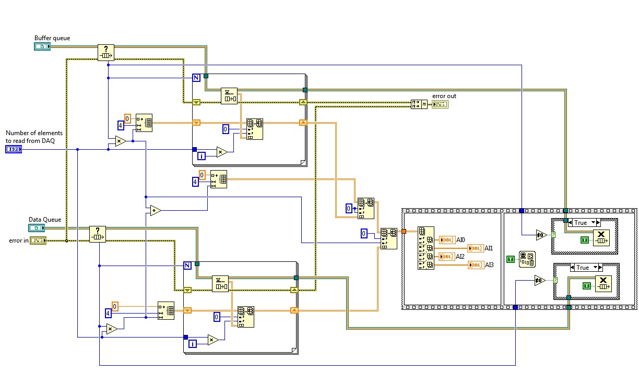Click case selector terminal of lower case structure
The width and height of the screenshot is (639, 385).
click(555, 280)
